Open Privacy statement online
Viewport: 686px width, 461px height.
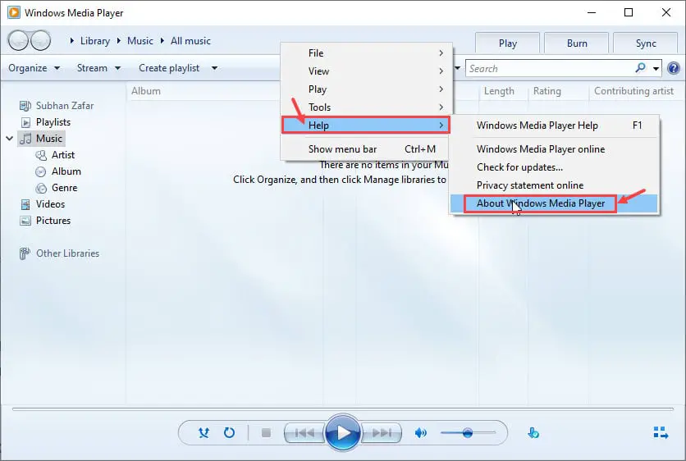pyautogui.click(x=555, y=185)
